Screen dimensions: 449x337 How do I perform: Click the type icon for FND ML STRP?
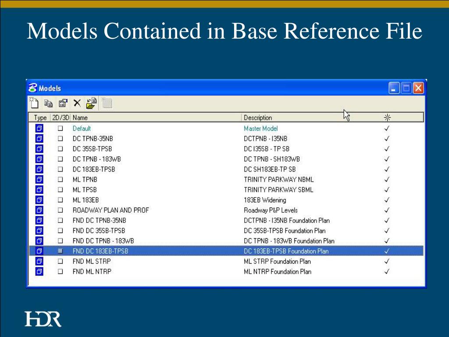point(39,262)
